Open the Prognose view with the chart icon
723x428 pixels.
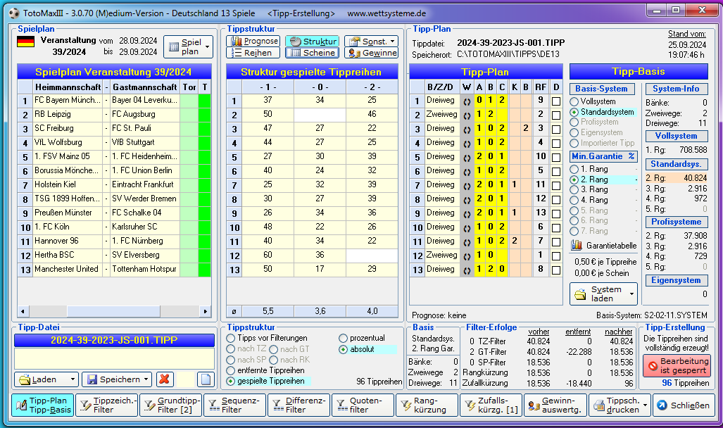coord(253,41)
